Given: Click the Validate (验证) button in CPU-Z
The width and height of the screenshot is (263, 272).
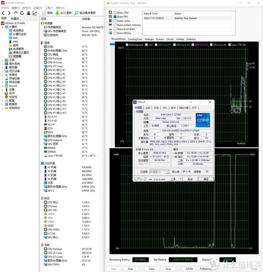Looking at the screenshot, I should click(190, 179).
